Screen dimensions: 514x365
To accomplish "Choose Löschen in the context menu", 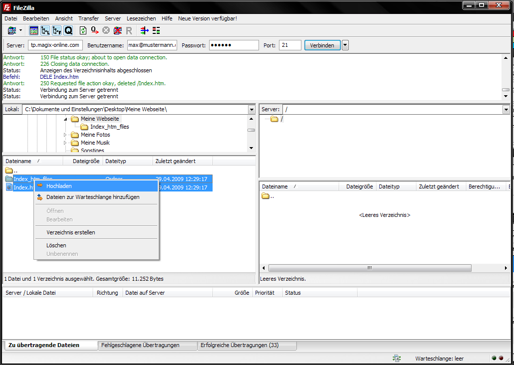I will [x=96, y=245].
